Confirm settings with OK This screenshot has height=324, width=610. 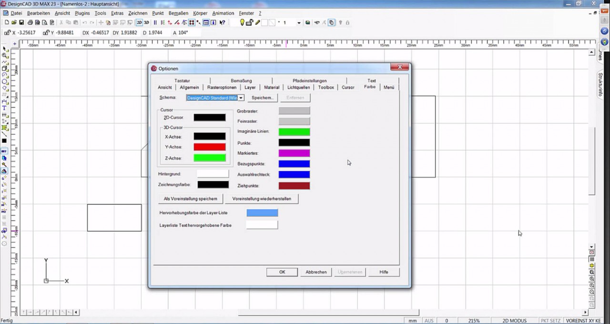282,272
